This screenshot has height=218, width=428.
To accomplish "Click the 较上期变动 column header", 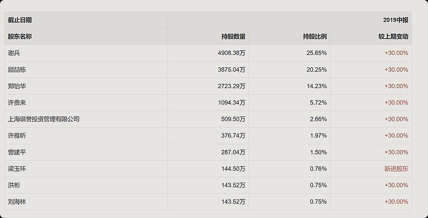I will (x=393, y=37).
